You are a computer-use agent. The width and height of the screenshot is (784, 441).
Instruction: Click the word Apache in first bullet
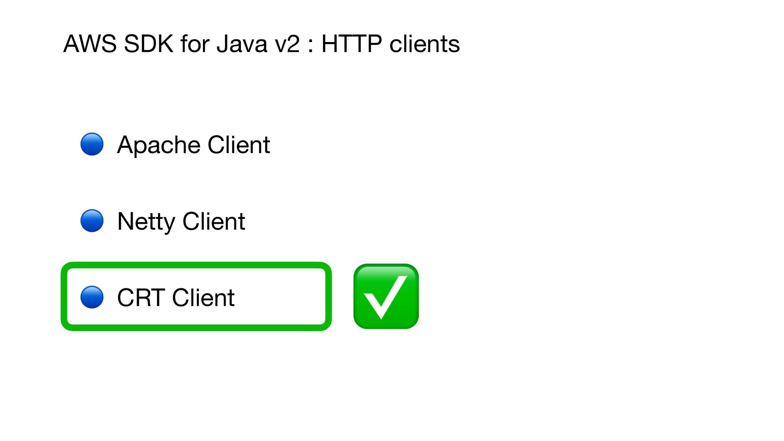pyautogui.click(x=159, y=145)
